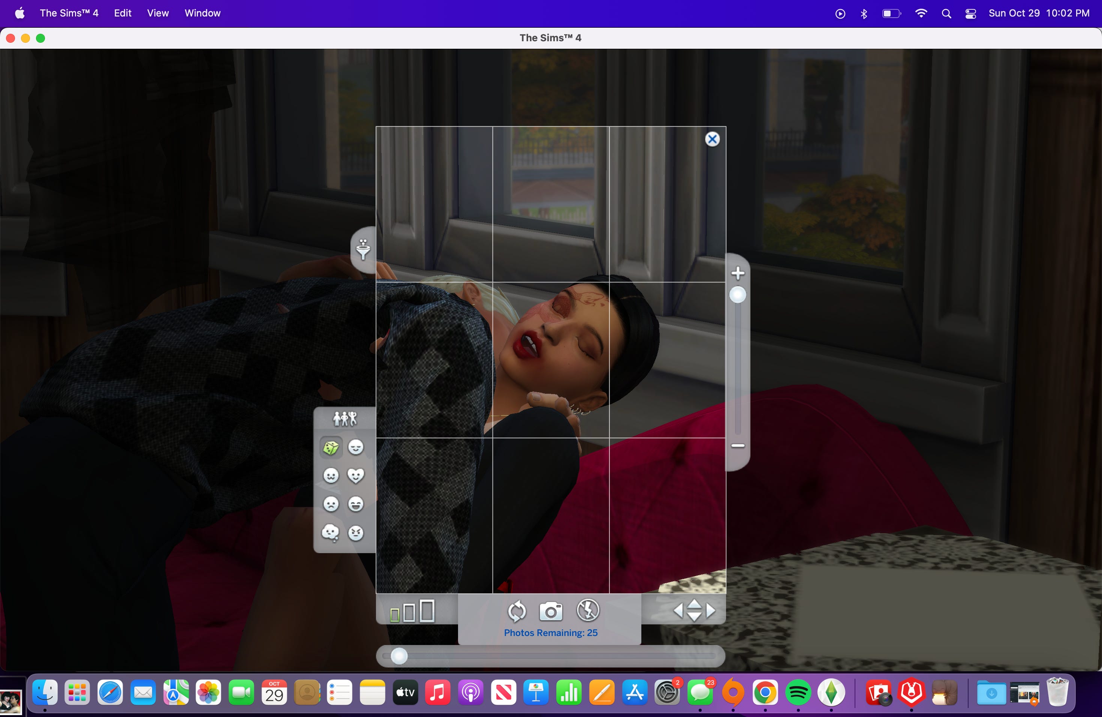Open the Music app from the Dock
Screen dimensions: 1102x717
437,693
